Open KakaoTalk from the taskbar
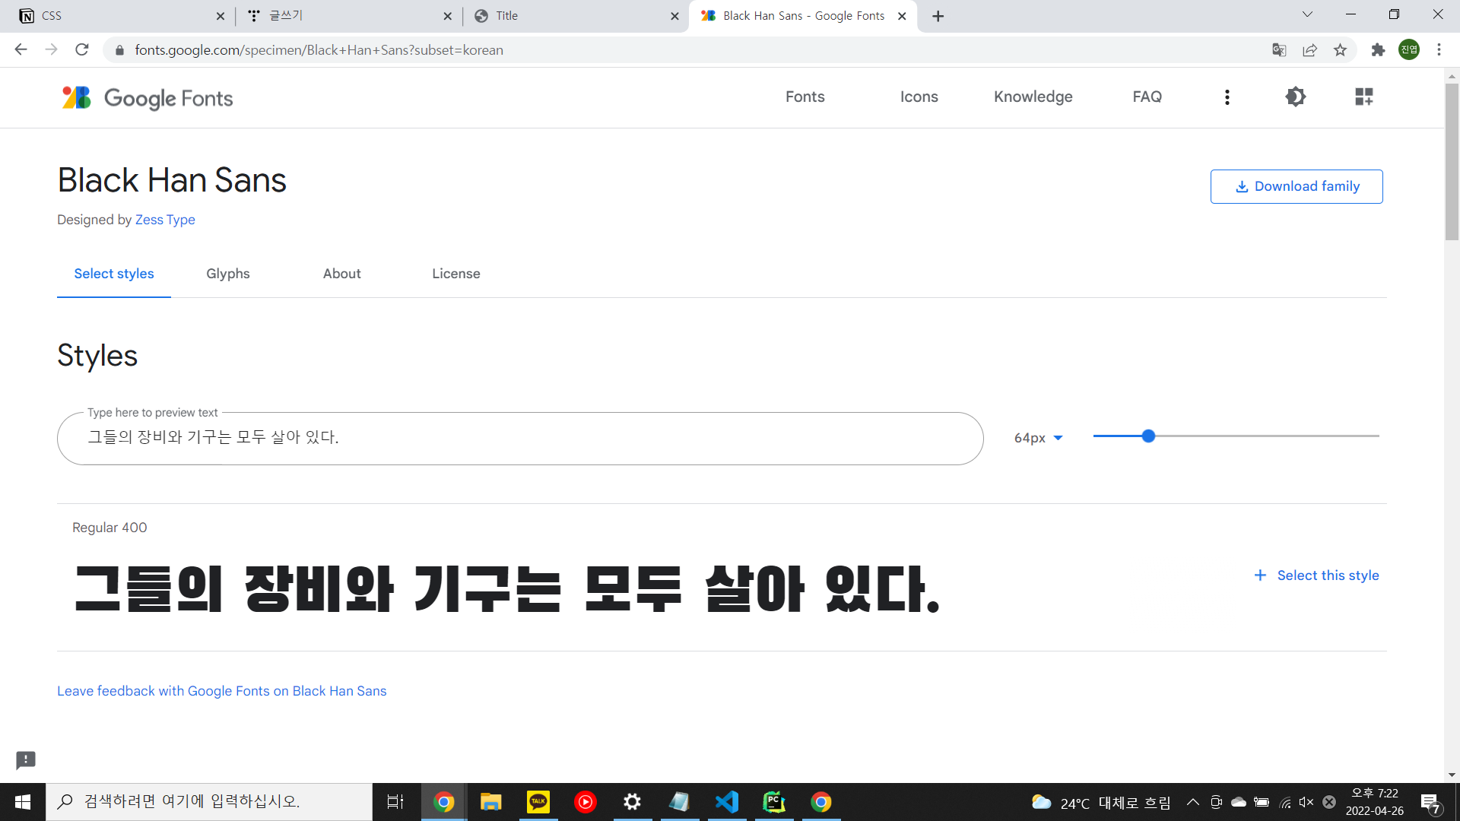 pyautogui.click(x=538, y=802)
